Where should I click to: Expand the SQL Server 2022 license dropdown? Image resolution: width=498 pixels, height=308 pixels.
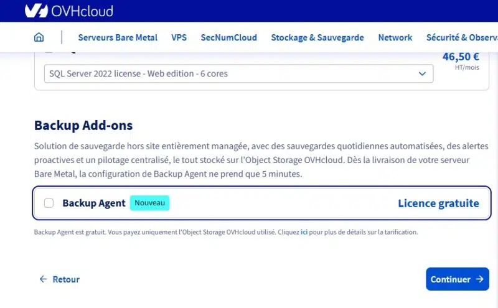click(238, 73)
